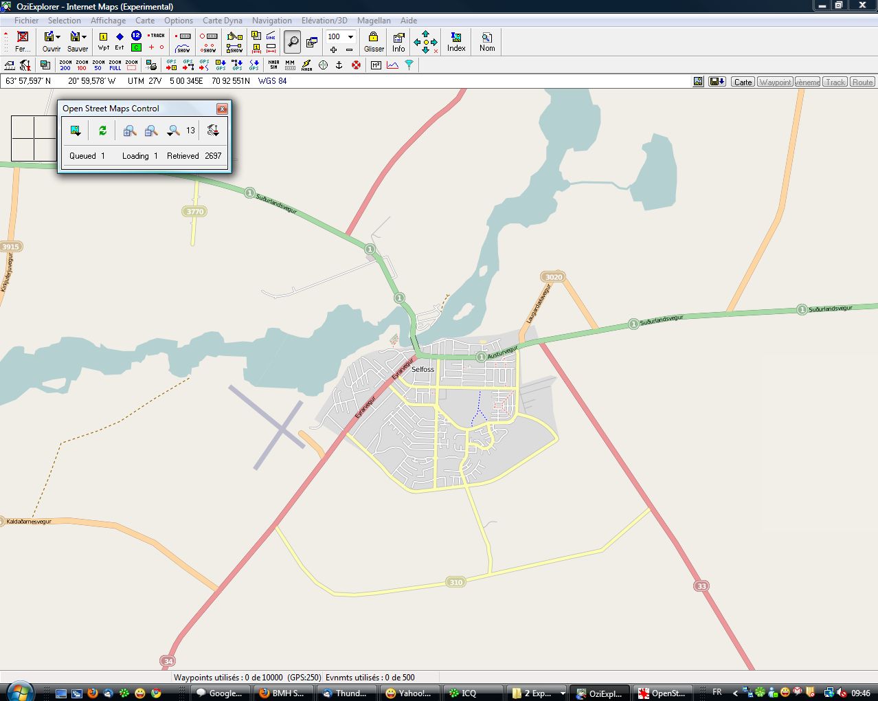Zoom out using the Open Street Maps Control

click(x=151, y=131)
